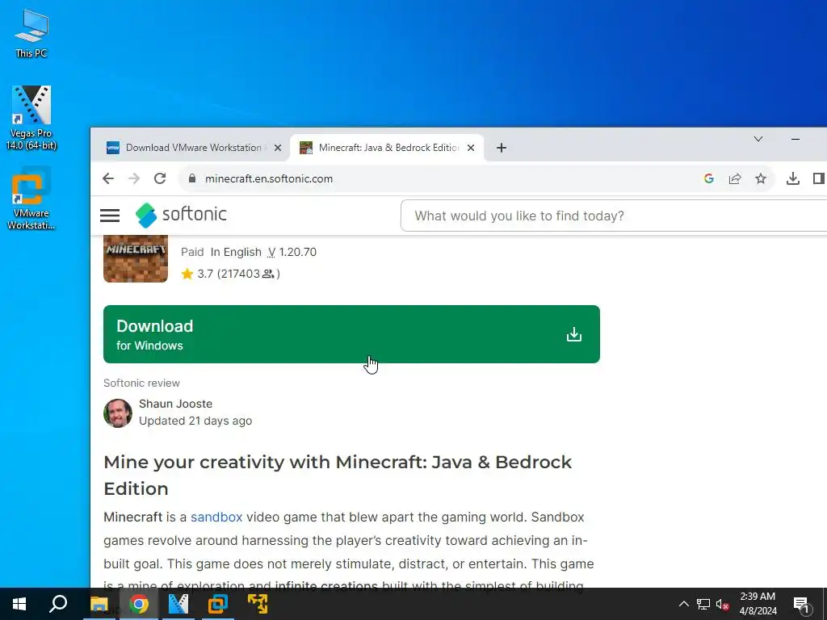This screenshot has width=827, height=620.
Task: Open File Explorer from taskbar
Action: click(x=99, y=604)
